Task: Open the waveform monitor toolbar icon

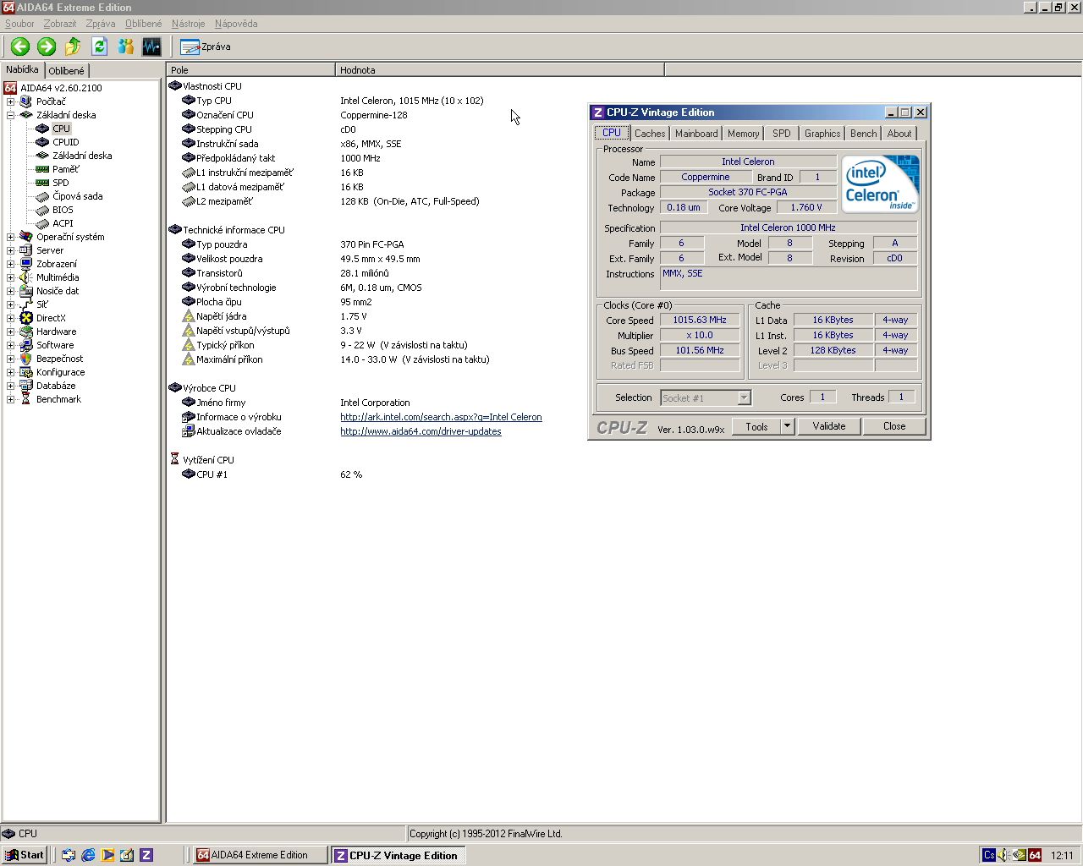Action: (x=151, y=47)
